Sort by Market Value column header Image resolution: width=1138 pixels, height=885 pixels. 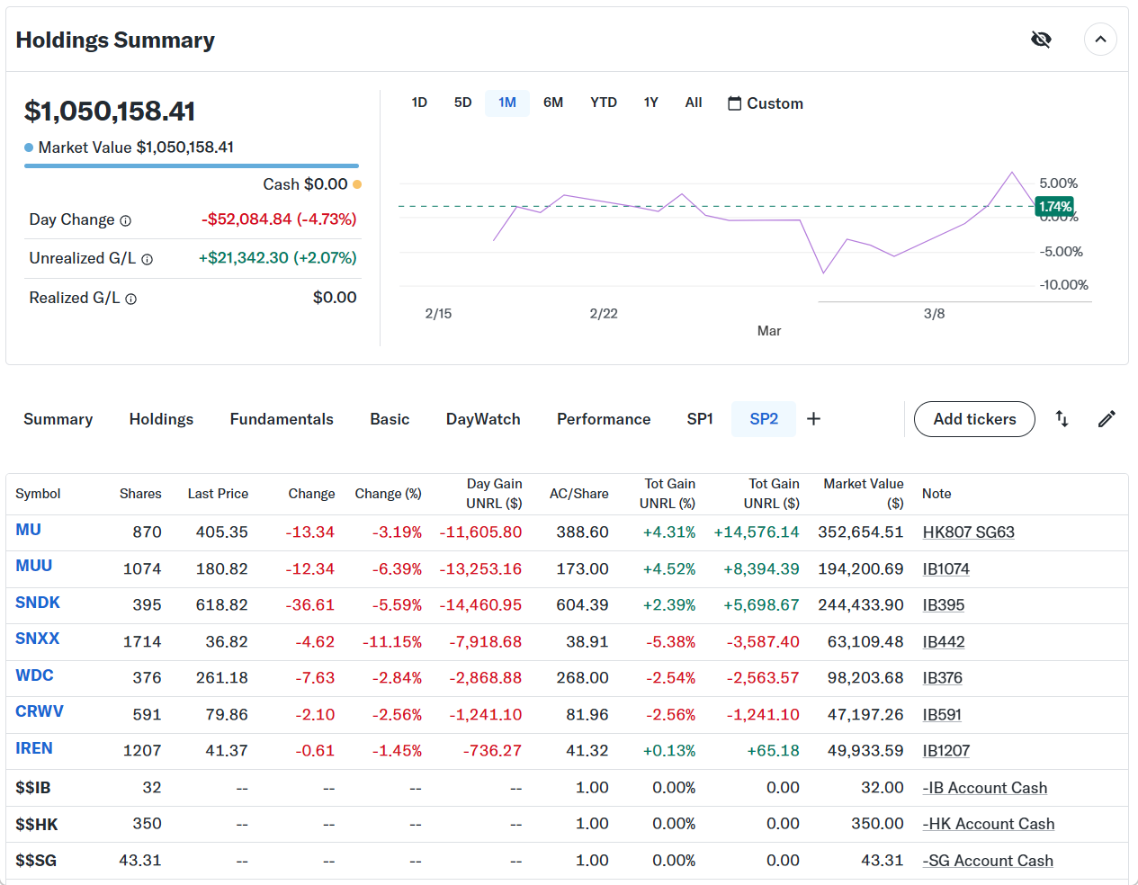point(863,493)
